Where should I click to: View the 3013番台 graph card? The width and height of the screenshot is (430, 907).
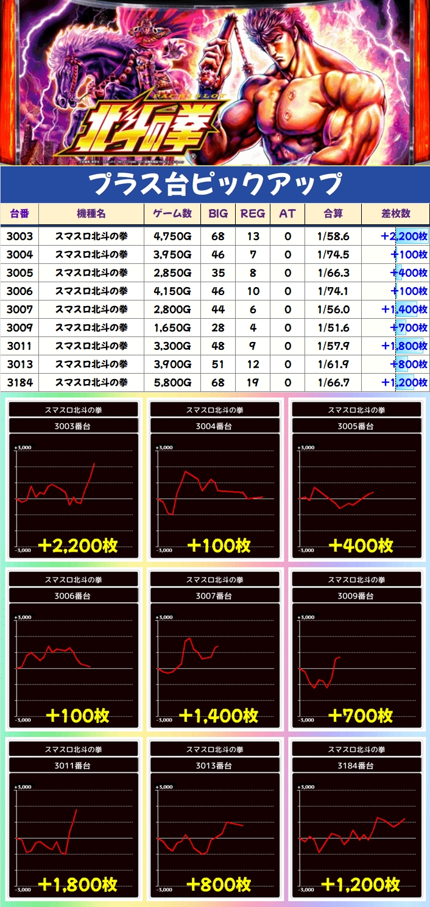(214, 820)
